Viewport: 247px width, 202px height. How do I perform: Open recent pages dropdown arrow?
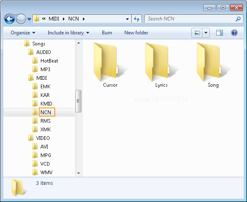tap(29, 19)
